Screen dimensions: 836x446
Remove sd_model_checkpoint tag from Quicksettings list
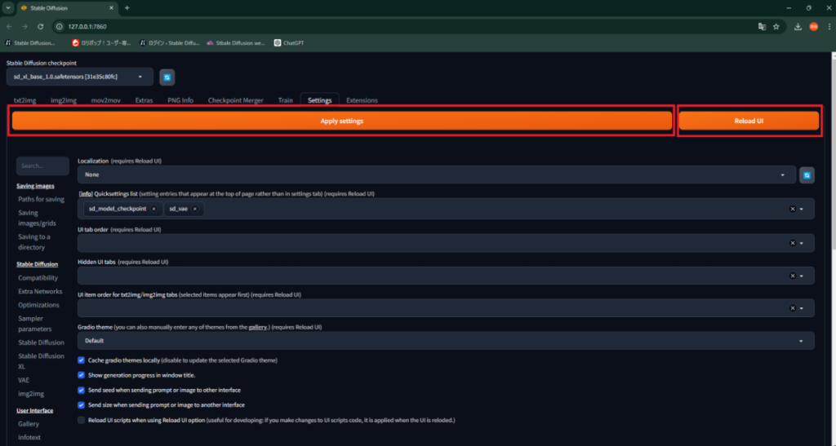[153, 209]
